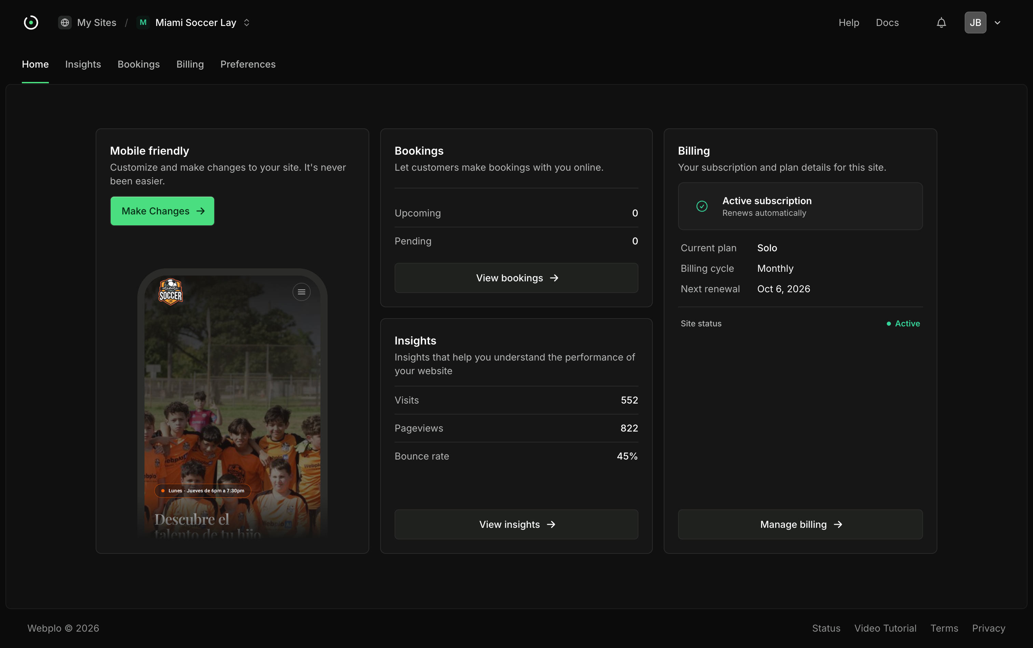Click the globe icon beside My Sites
Screen dimensions: 1033x648
coord(65,22)
